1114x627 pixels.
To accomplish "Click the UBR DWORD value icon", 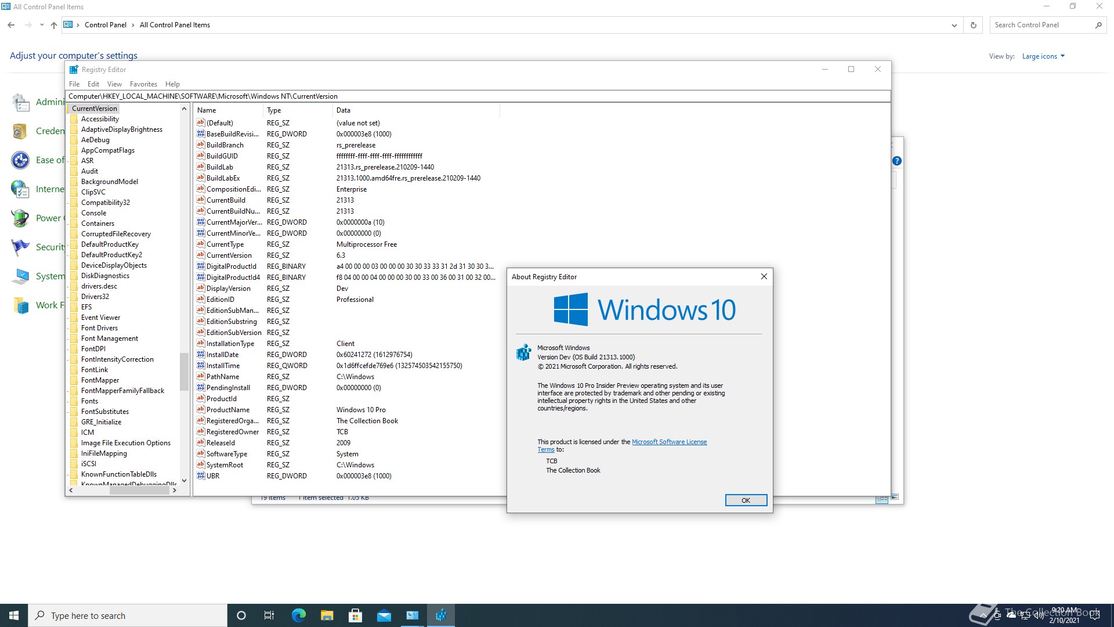I will tap(201, 476).
